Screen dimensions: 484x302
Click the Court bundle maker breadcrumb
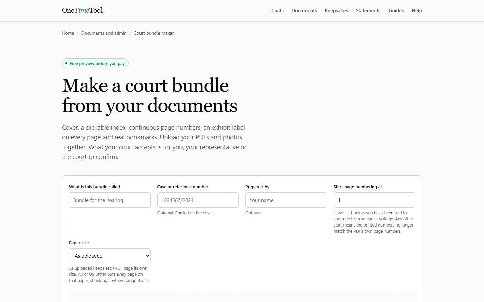[154, 33]
